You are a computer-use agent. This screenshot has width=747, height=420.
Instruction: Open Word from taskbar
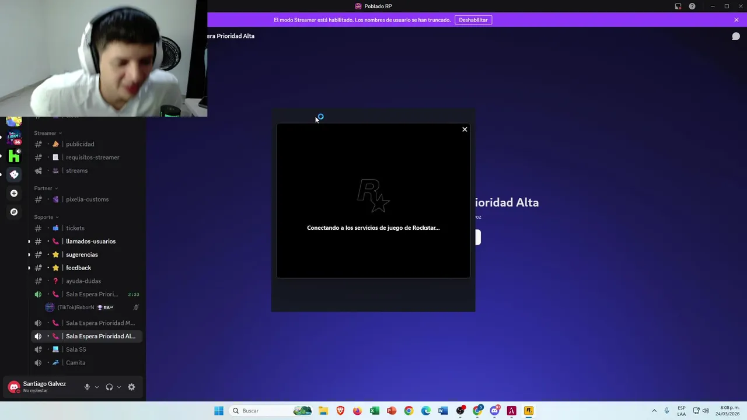coord(443,411)
